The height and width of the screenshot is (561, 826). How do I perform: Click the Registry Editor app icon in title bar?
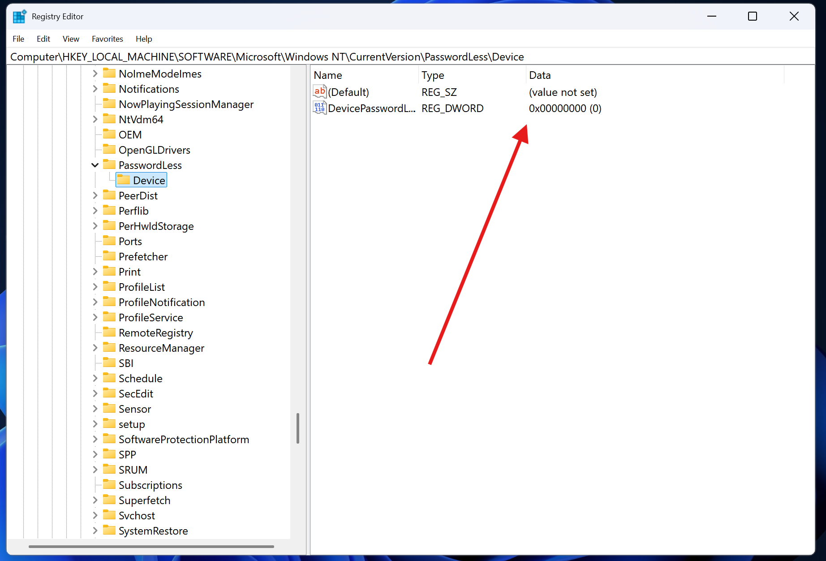click(x=20, y=17)
